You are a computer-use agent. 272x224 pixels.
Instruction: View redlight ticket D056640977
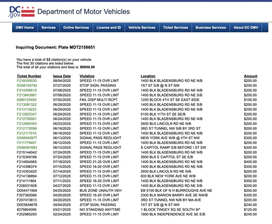(27, 138)
